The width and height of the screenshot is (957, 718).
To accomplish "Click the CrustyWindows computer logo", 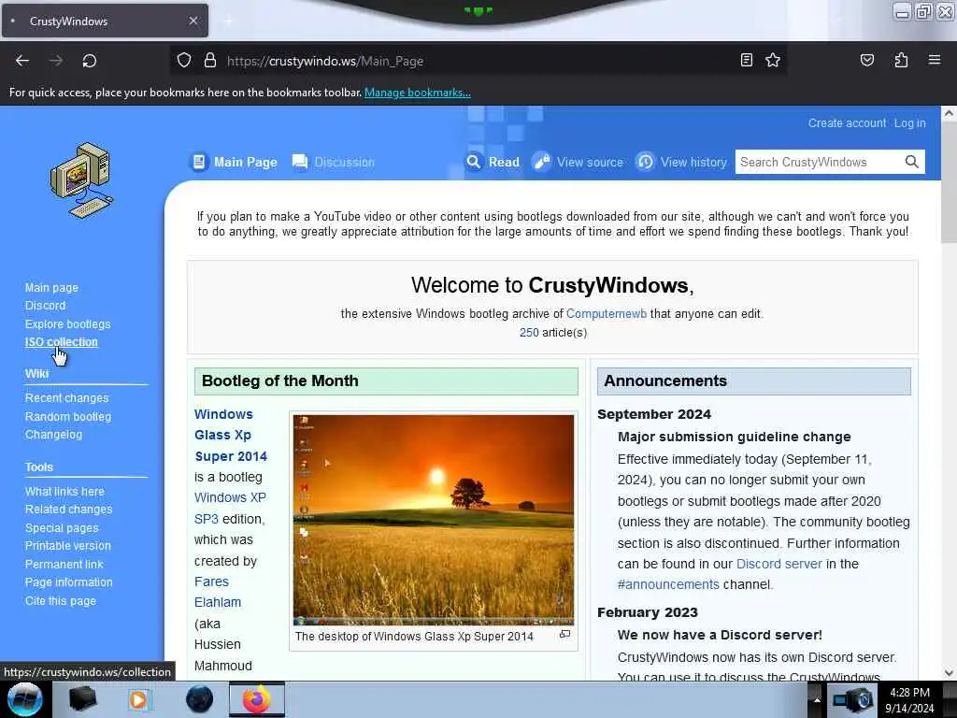I will (x=82, y=180).
